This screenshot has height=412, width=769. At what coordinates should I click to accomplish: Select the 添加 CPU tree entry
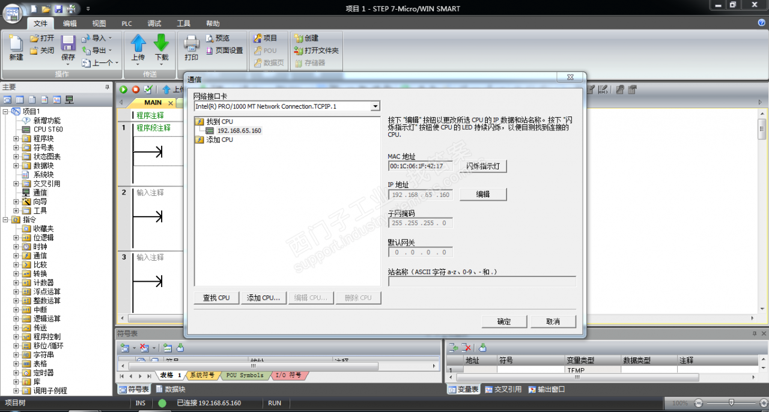pyautogui.click(x=219, y=139)
